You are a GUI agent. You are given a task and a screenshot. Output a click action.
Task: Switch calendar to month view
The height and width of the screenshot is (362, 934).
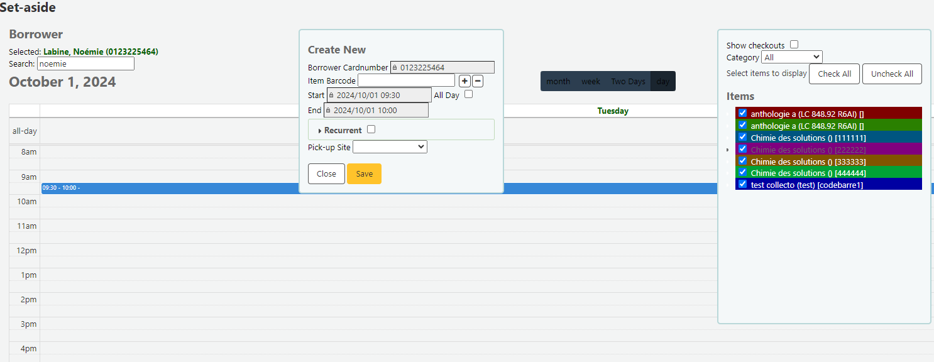point(558,81)
